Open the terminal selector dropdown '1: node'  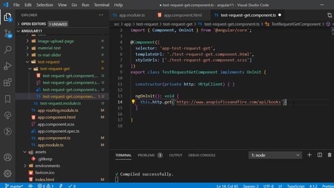coord(275,155)
